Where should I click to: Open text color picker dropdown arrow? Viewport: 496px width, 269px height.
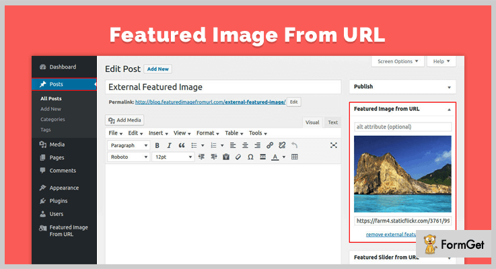[x=284, y=157]
